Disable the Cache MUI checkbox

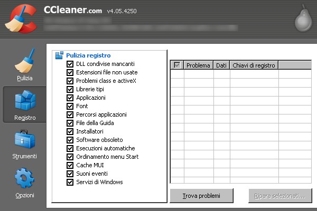[70, 165]
